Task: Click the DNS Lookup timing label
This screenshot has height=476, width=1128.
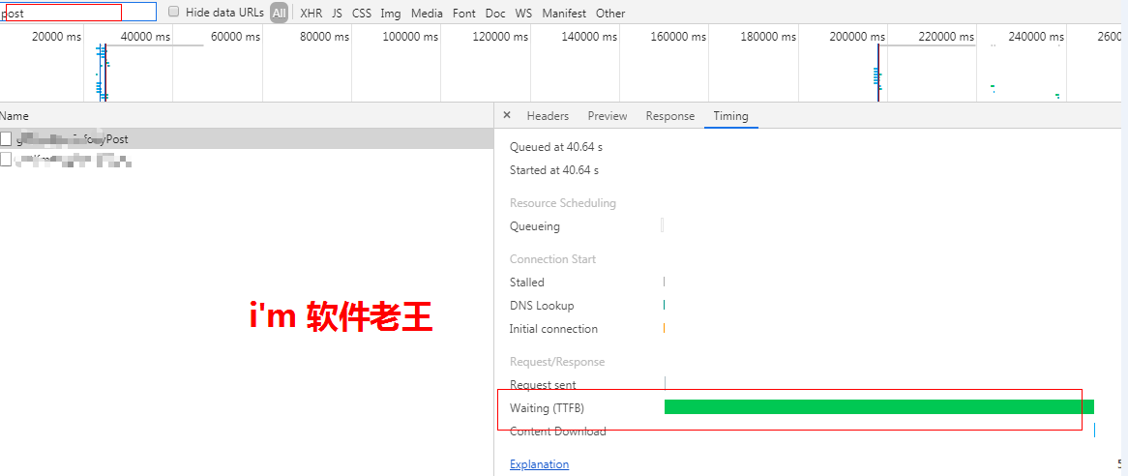Action: (542, 306)
